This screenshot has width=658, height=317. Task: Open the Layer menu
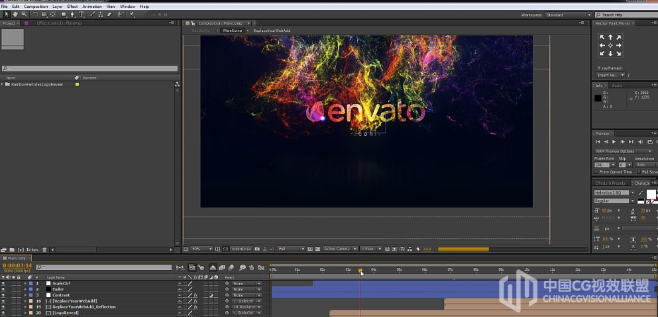pyautogui.click(x=58, y=7)
